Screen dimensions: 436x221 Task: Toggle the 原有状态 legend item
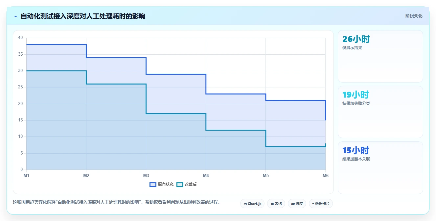coord(162,184)
